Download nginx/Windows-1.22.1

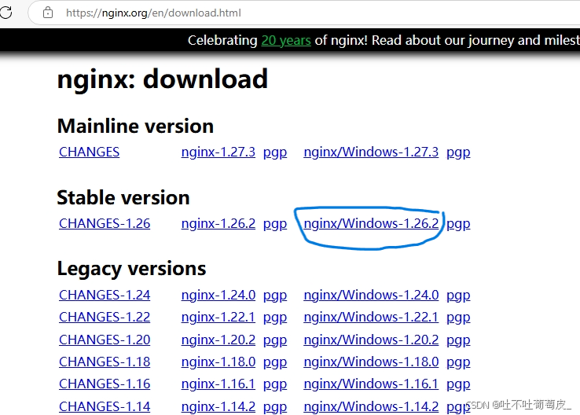(371, 317)
